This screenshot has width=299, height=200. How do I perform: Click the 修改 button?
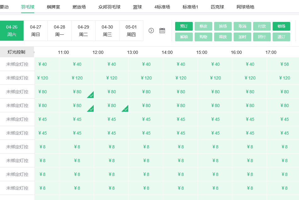click(203, 26)
